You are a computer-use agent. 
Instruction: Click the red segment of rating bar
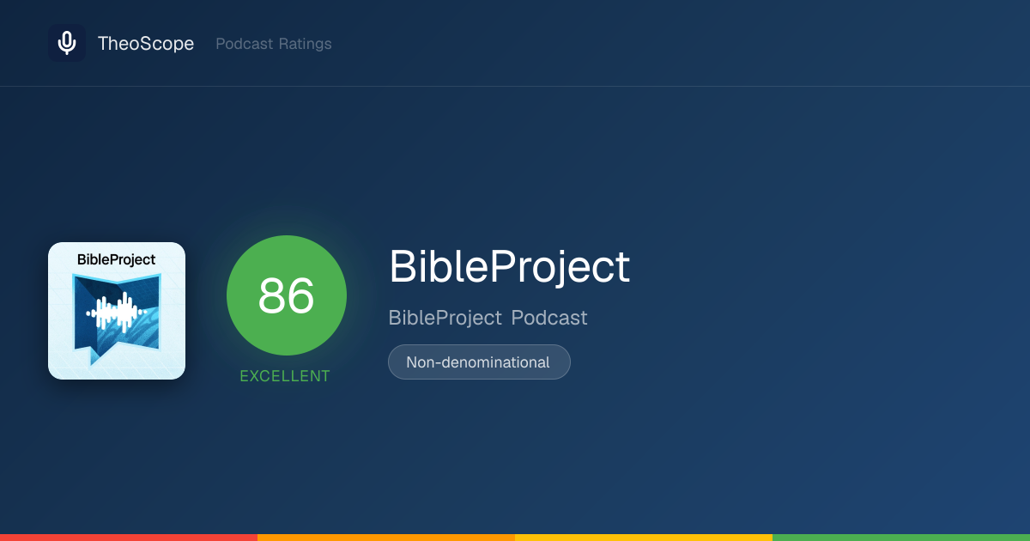(129, 538)
